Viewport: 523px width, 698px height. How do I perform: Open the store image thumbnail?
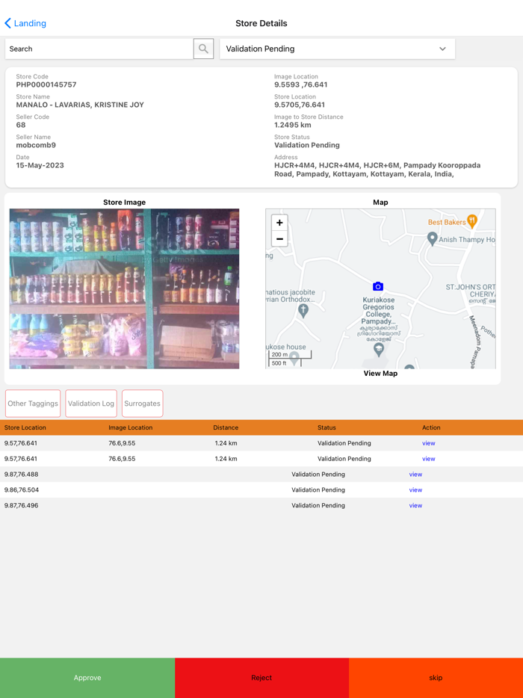click(x=124, y=288)
